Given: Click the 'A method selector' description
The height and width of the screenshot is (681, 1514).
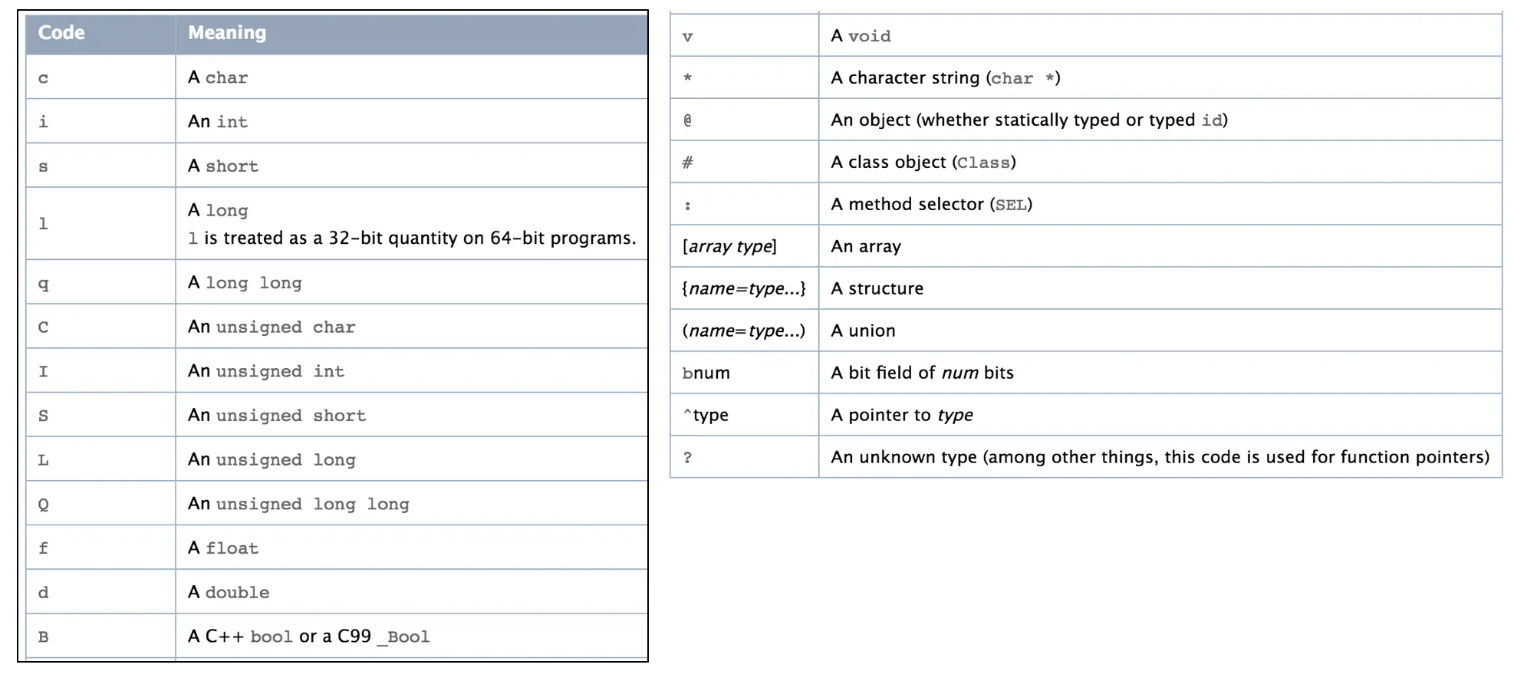Looking at the screenshot, I should pos(931,205).
